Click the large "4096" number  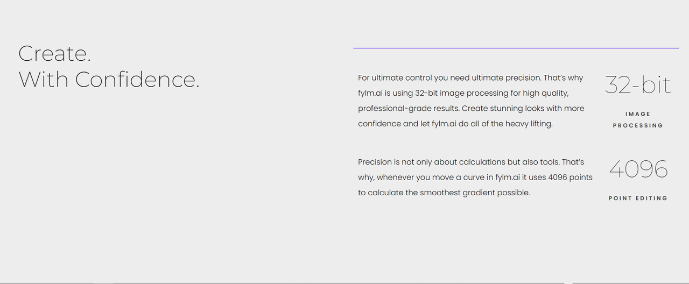pos(638,169)
